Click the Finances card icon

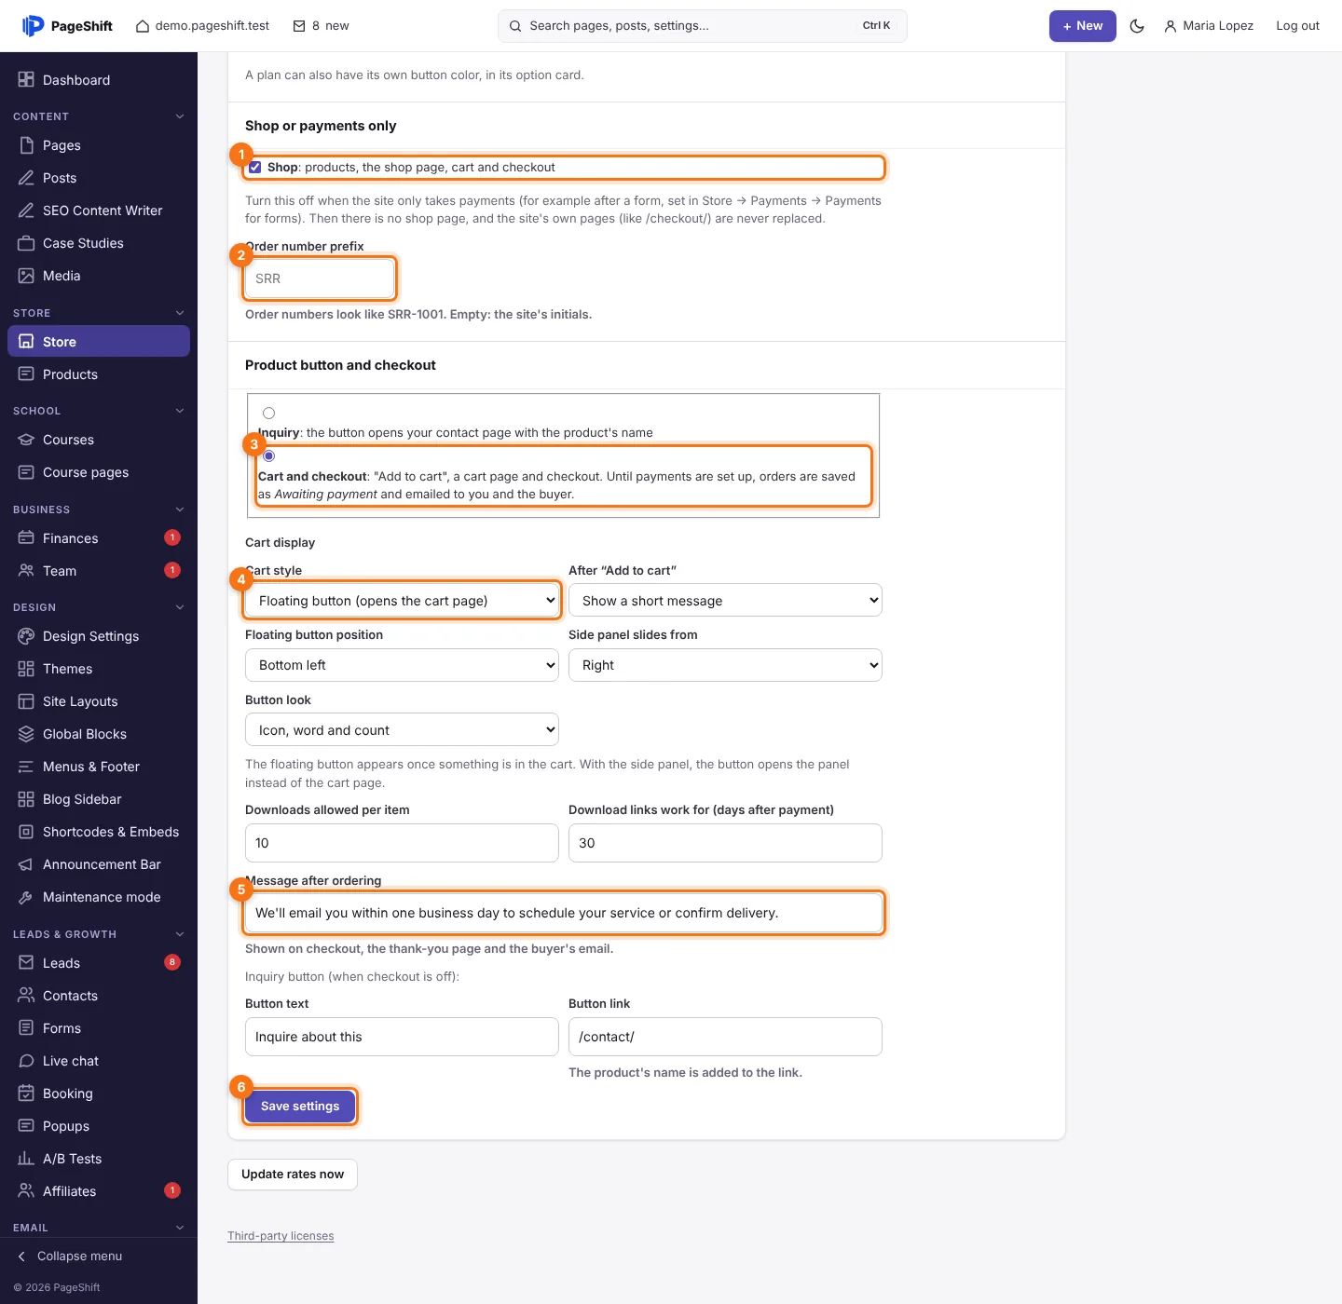tap(26, 538)
